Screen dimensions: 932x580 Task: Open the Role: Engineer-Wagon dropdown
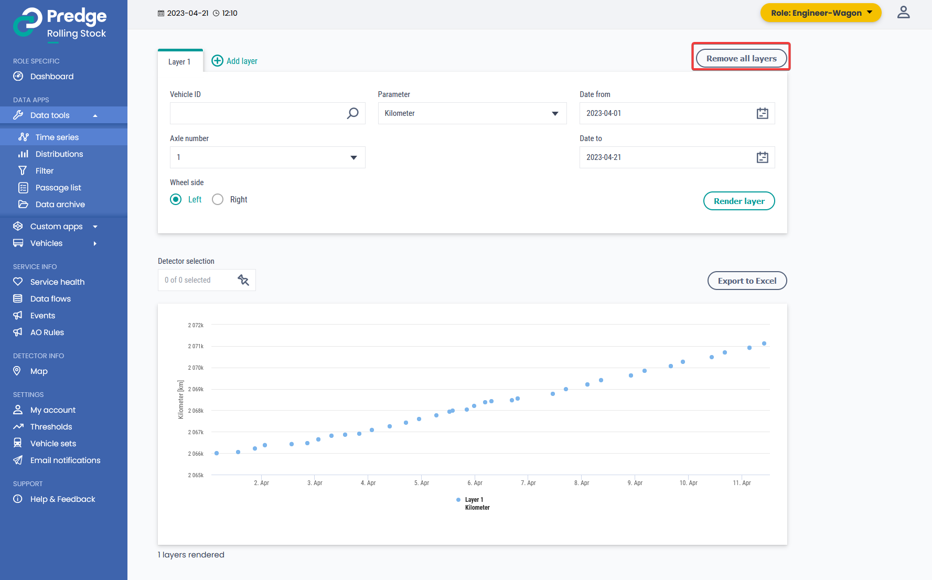pos(820,13)
